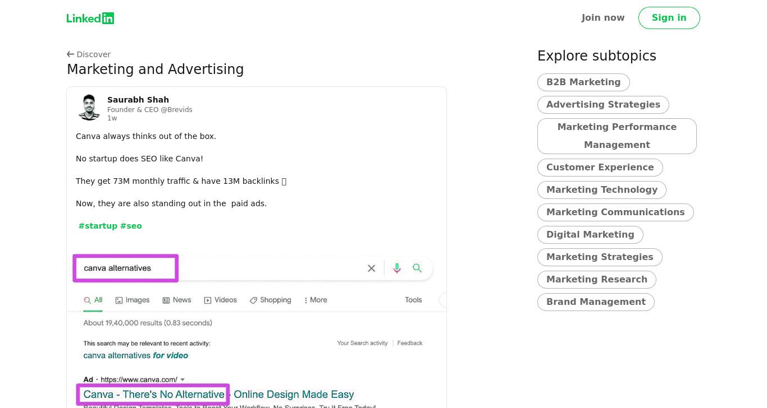Select the Shopping search tab
Screen dimensions: 767x408
[x=271, y=300]
